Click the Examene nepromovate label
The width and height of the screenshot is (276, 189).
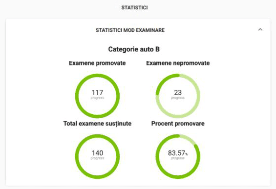[178, 63]
